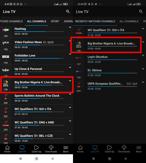
Task: Tap Android recents square in left screen
Action: (21, 159)
